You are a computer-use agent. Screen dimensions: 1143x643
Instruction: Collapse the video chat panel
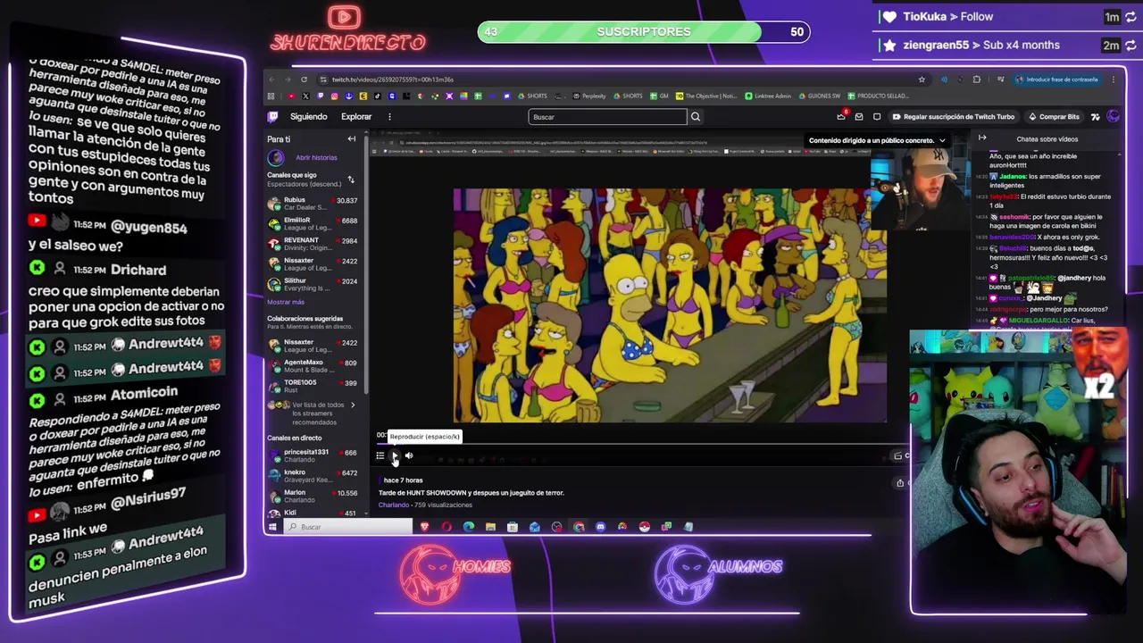[x=982, y=138]
